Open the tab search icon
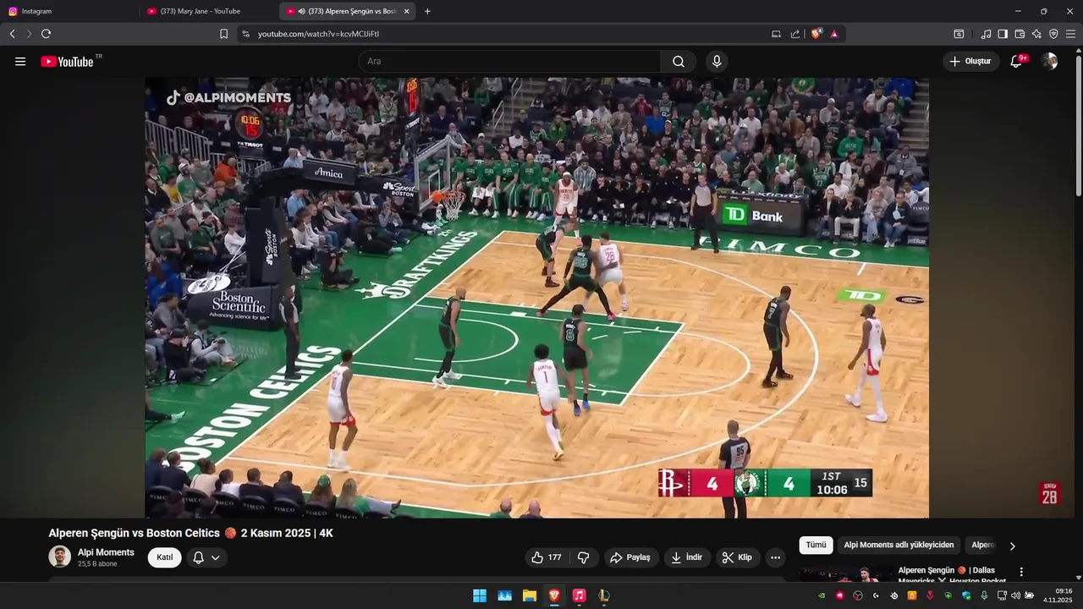 coord(959,34)
